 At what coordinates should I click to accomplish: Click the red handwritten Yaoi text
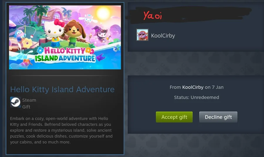point(153,16)
